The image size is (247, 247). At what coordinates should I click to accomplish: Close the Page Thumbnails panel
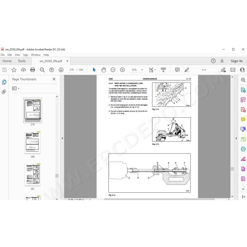tap(54, 79)
